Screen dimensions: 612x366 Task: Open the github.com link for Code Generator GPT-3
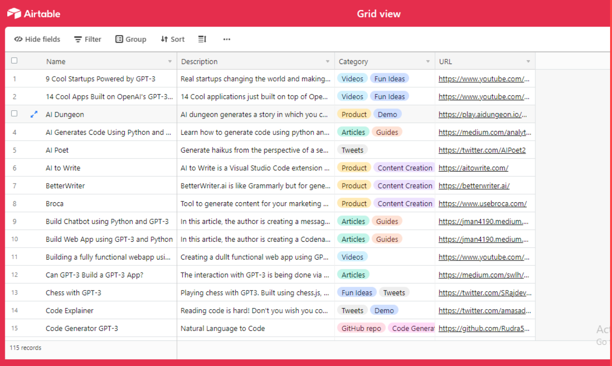[484, 328]
